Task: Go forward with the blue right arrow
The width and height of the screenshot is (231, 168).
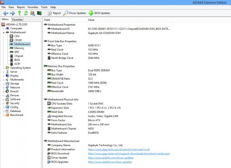Action: pos(13,13)
